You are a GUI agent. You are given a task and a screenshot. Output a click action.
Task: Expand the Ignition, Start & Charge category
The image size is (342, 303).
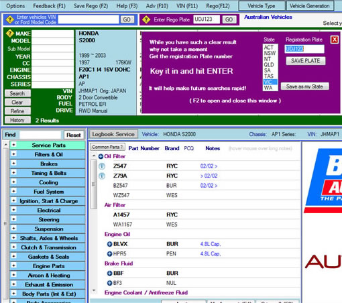pyautogui.click(x=13, y=200)
